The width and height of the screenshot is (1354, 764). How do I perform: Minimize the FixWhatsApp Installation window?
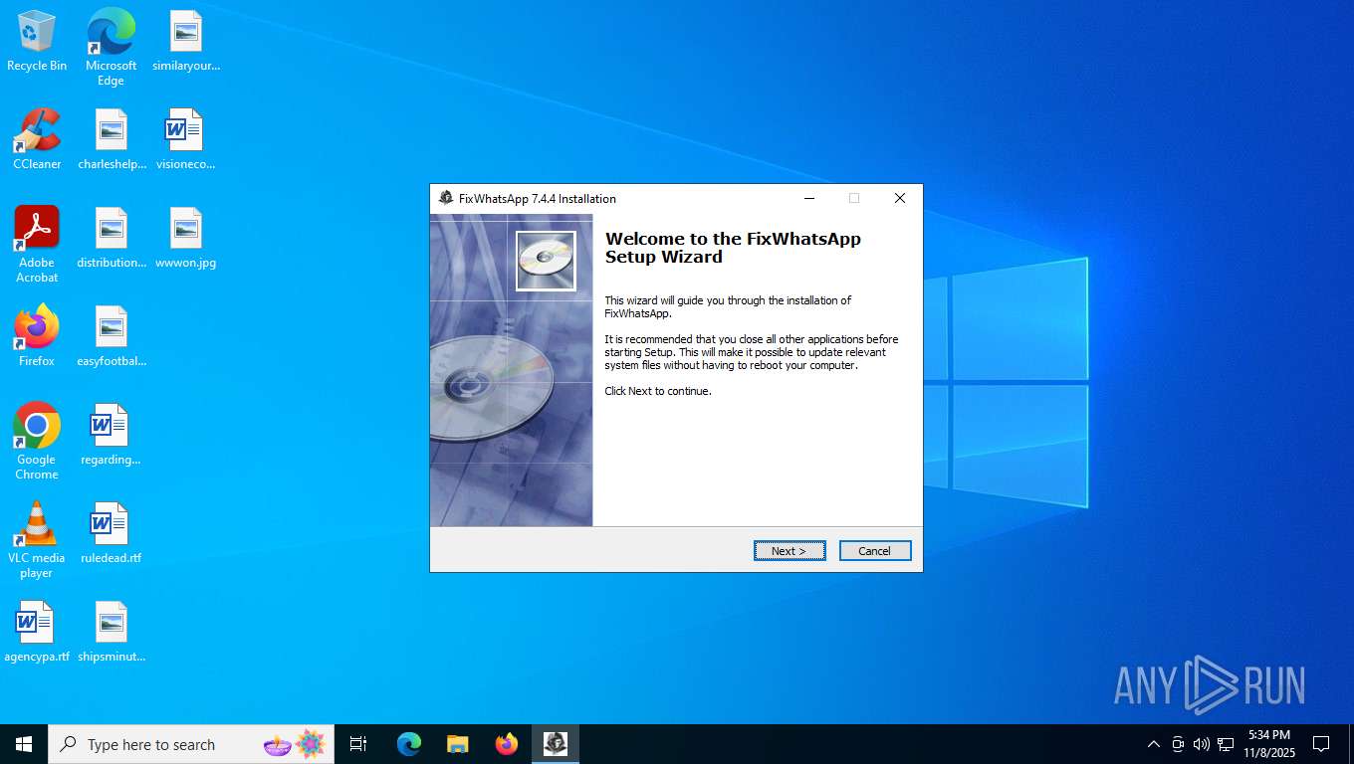pos(809,198)
